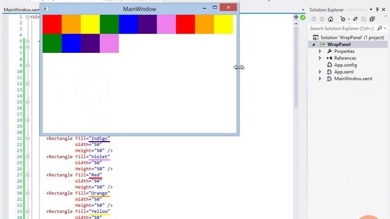Click the "Red" Fill value in code
The height and width of the screenshot is (219, 390).
click(x=95, y=175)
